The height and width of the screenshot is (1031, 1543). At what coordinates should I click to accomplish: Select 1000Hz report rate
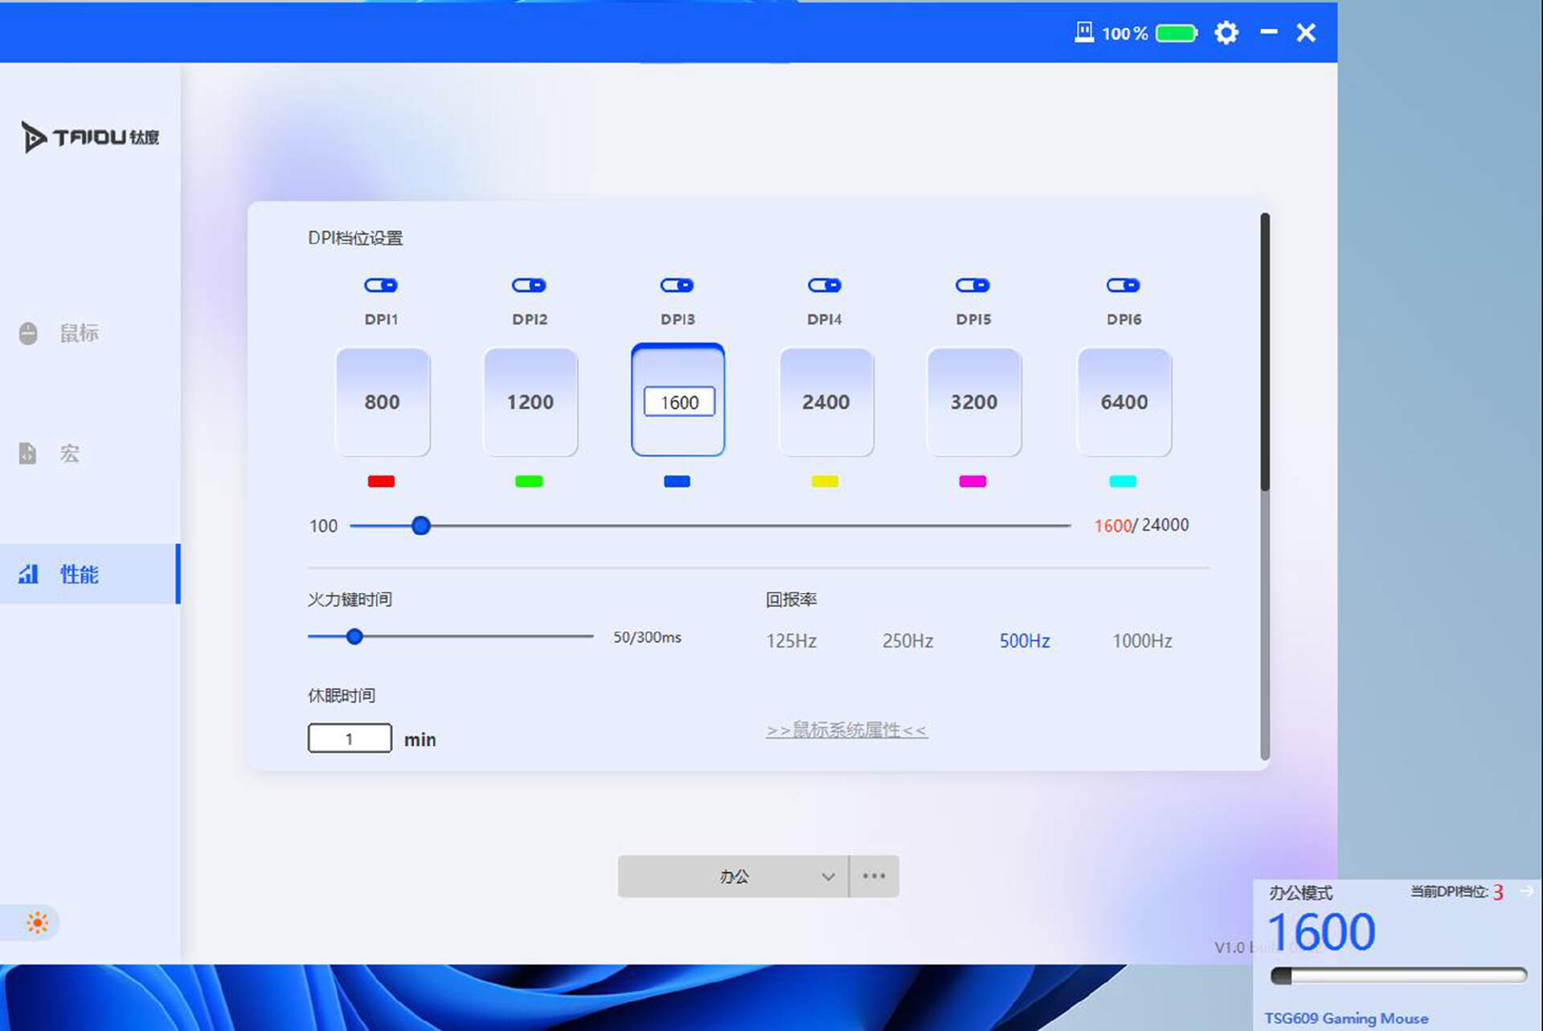tap(1142, 640)
